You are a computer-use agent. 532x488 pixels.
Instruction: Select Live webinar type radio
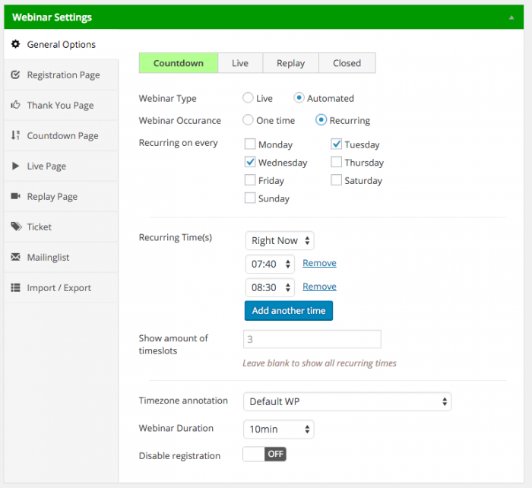point(248,98)
